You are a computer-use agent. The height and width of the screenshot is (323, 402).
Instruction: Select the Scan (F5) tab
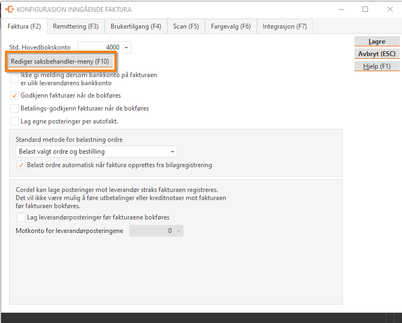click(x=186, y=26)
